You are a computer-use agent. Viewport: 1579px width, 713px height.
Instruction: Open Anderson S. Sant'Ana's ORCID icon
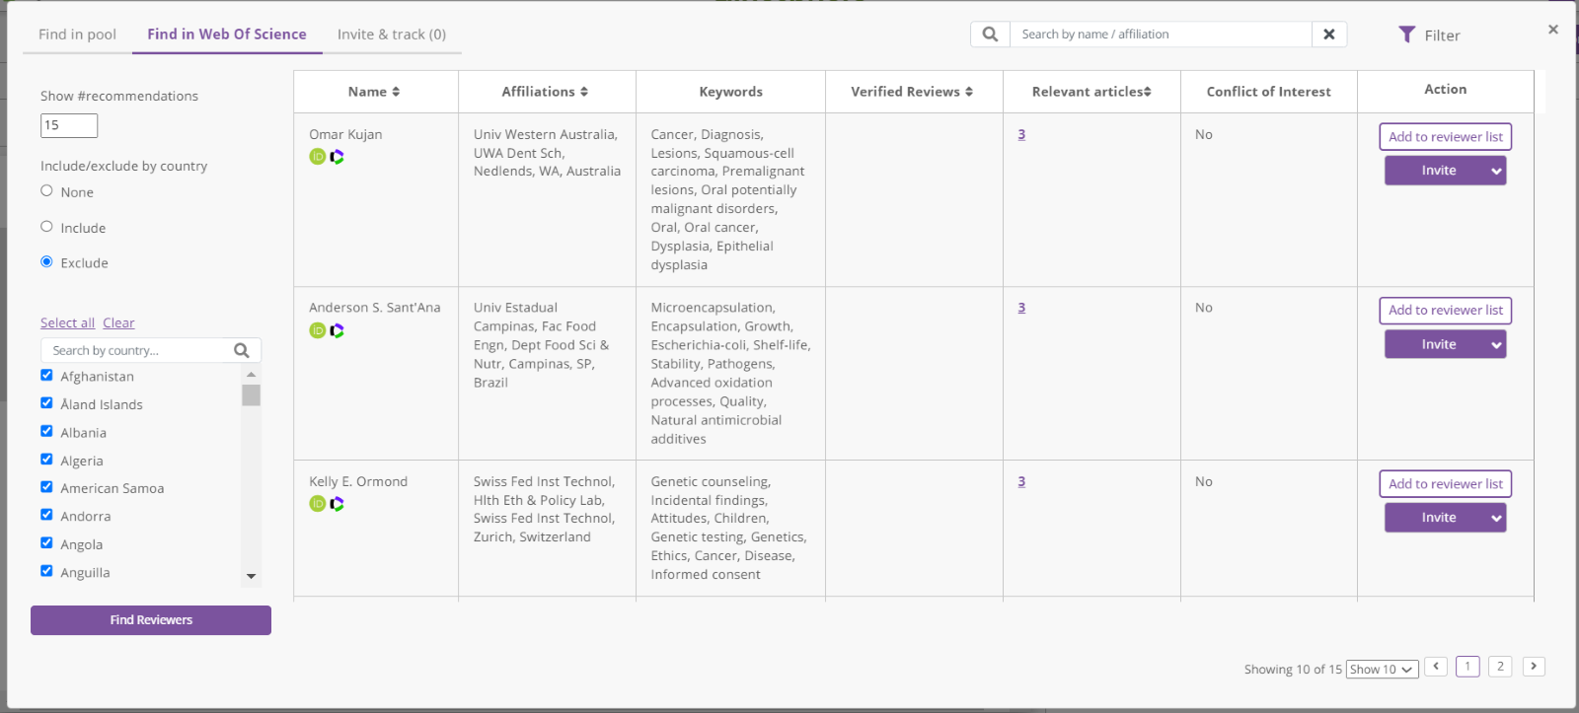[x=318, y=330]
